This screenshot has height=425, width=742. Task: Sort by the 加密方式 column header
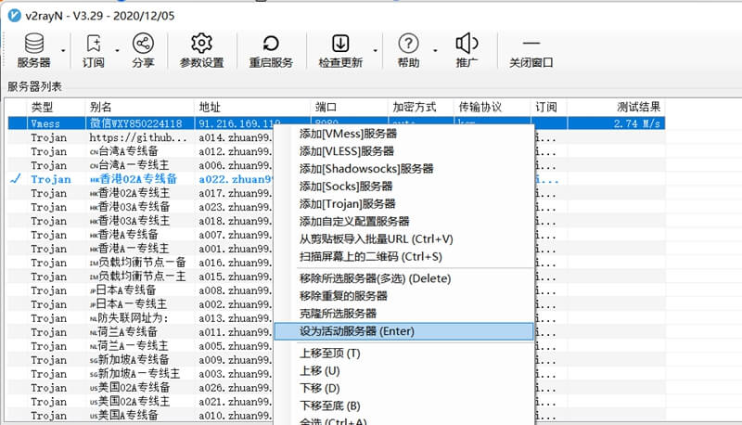[420, 107]
